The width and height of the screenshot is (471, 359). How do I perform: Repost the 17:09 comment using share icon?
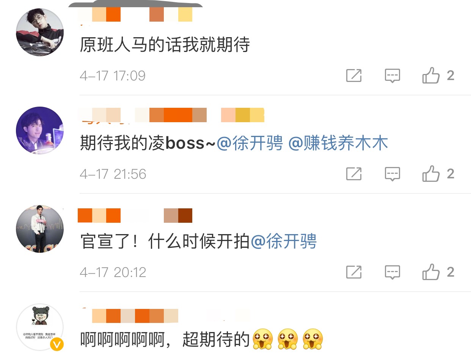pyautogui.click(x=354, y=76)
